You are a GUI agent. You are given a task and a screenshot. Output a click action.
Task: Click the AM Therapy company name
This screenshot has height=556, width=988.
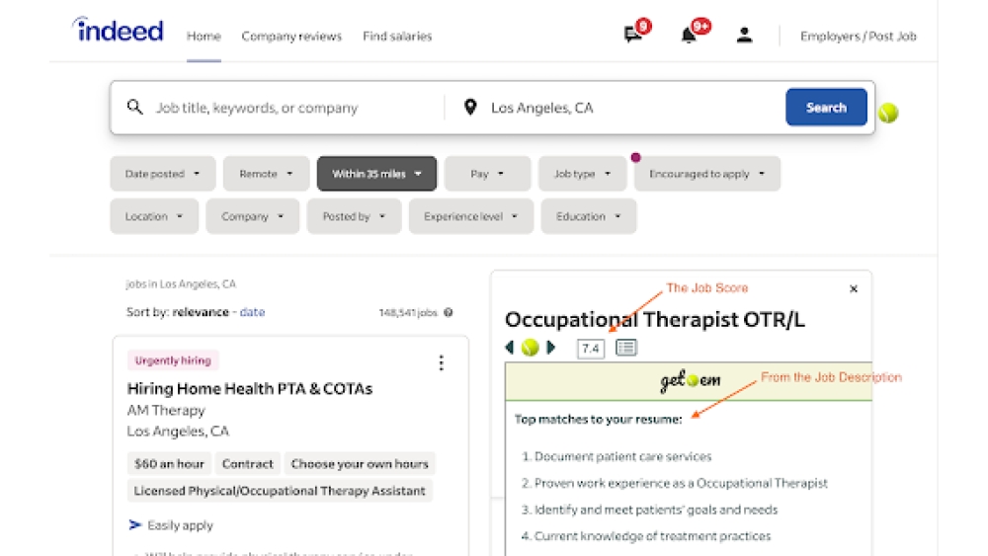pyautogui.click(x=166, y=410)
